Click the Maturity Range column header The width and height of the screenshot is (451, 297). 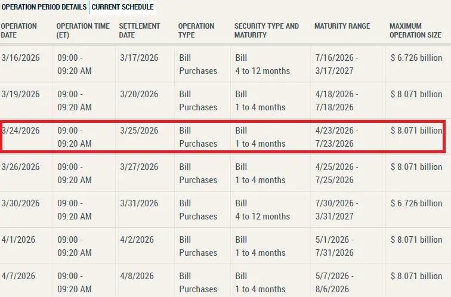(x=342, y=26)
